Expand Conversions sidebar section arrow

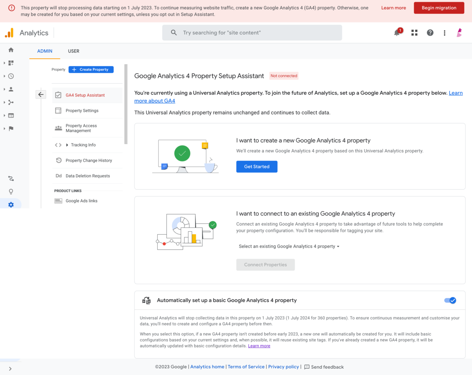pos(4,129)
